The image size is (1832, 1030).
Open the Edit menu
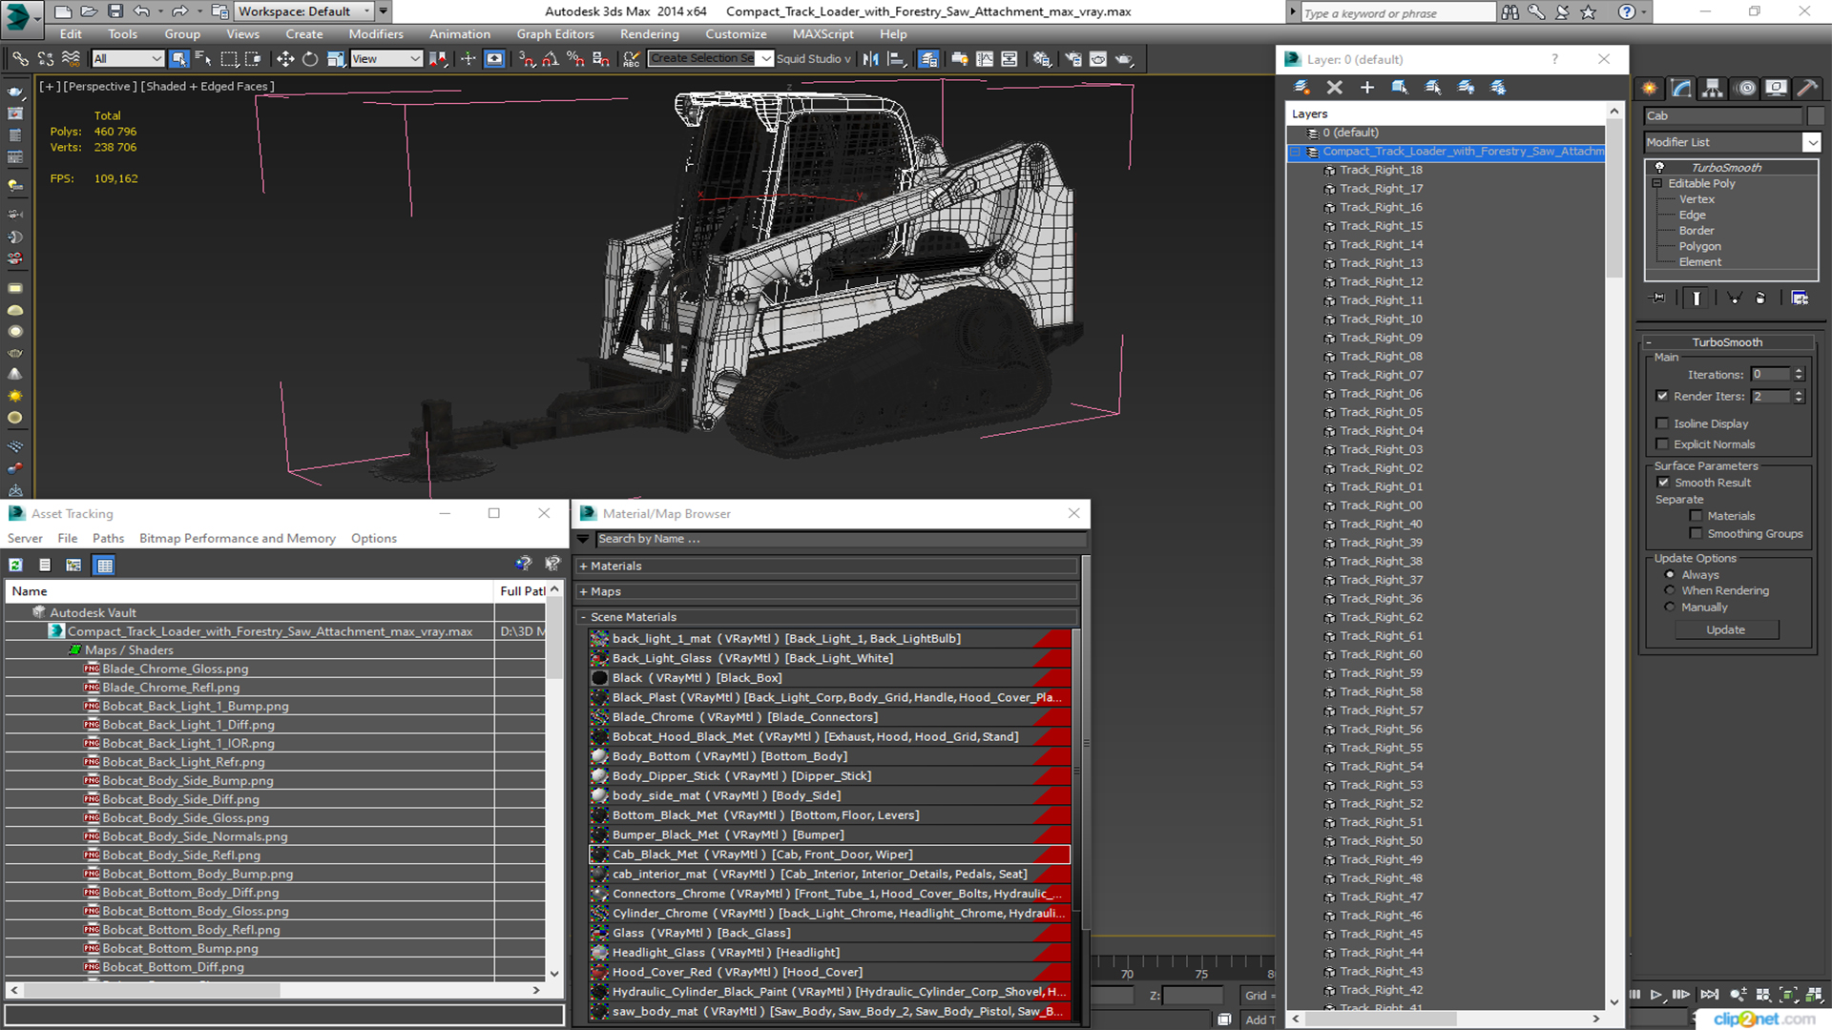71,34
